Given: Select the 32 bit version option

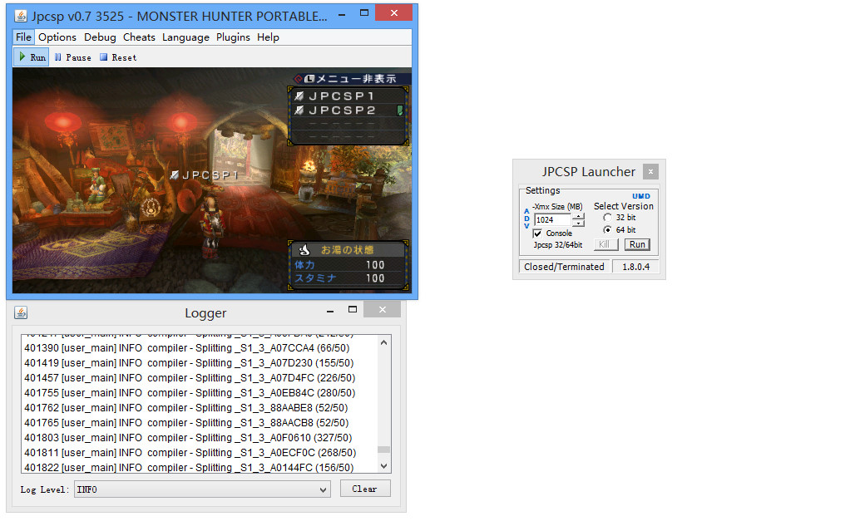Looking at the screenshot, I should pos(607,218).
